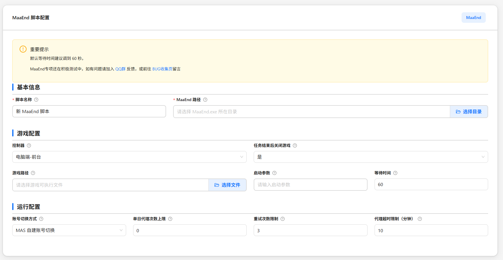Click help icon next to 等待时间
This screenshot has width=503, height=260.
tap(395, 173)
